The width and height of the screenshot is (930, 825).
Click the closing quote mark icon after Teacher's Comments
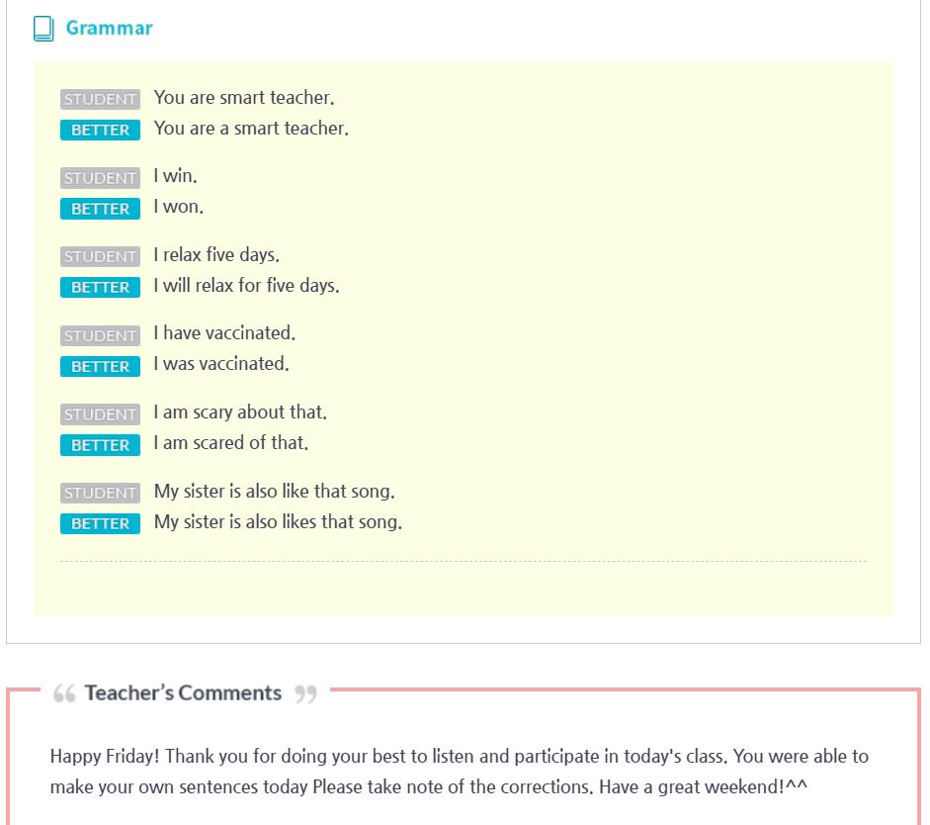click(306, 693)
